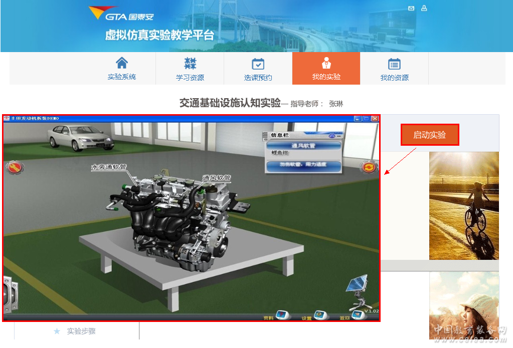Collapse the 信息栏 panel with triangle button
Screen dimensions: 513x348
(331, 135)
